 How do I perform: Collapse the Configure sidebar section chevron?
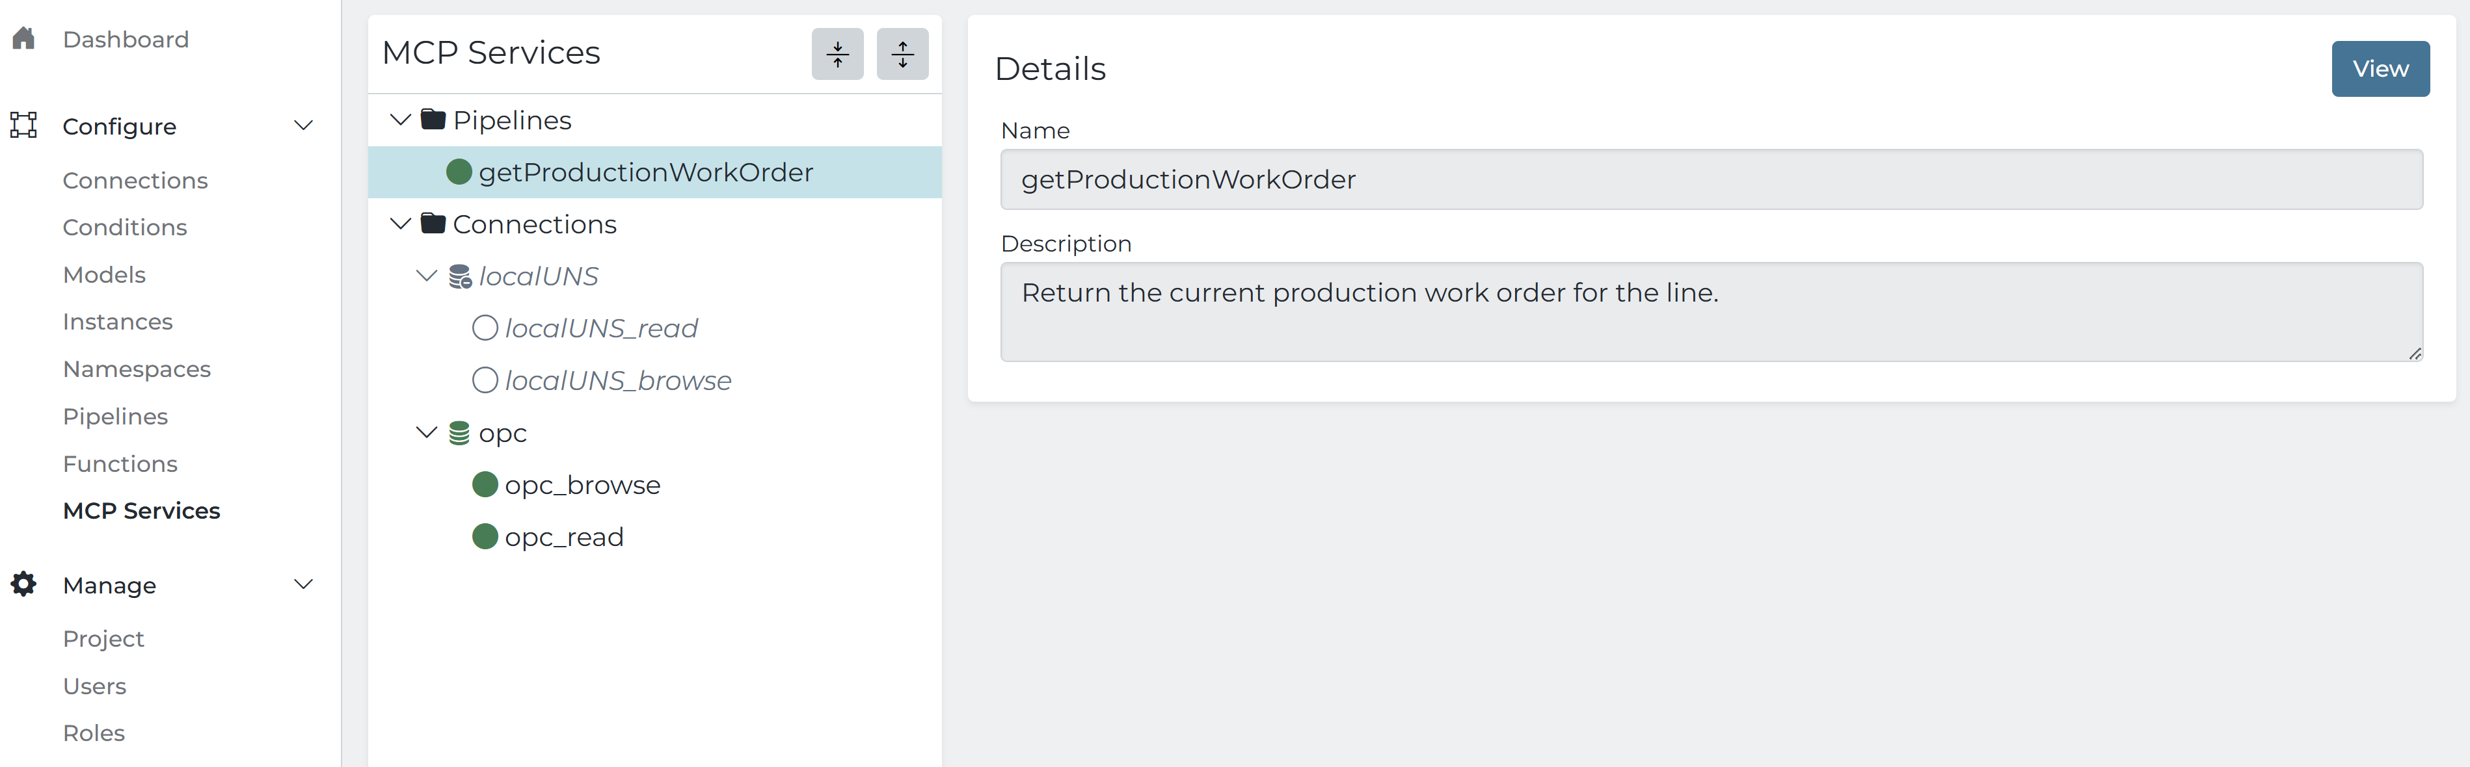click(303, 125)
